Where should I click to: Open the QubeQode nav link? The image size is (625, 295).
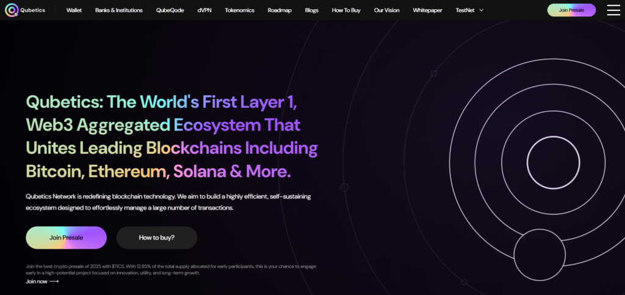[170, 10]
